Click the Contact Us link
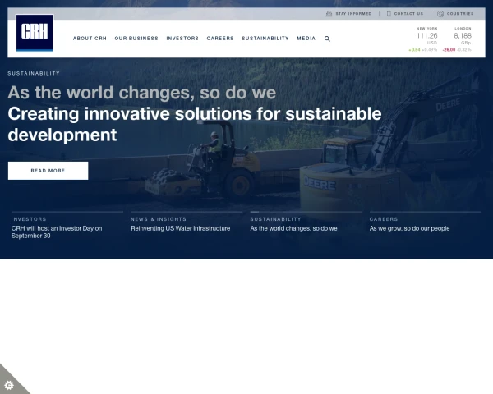 (x=408, y=14)
